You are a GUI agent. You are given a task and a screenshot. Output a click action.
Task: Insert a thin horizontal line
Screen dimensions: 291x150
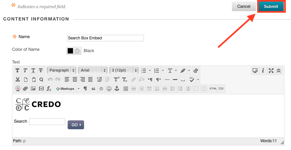(167, 79)
